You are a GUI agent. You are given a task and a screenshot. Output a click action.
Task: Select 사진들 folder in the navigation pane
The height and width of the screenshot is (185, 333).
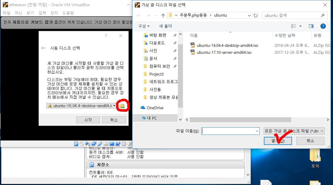coord(155,90)
